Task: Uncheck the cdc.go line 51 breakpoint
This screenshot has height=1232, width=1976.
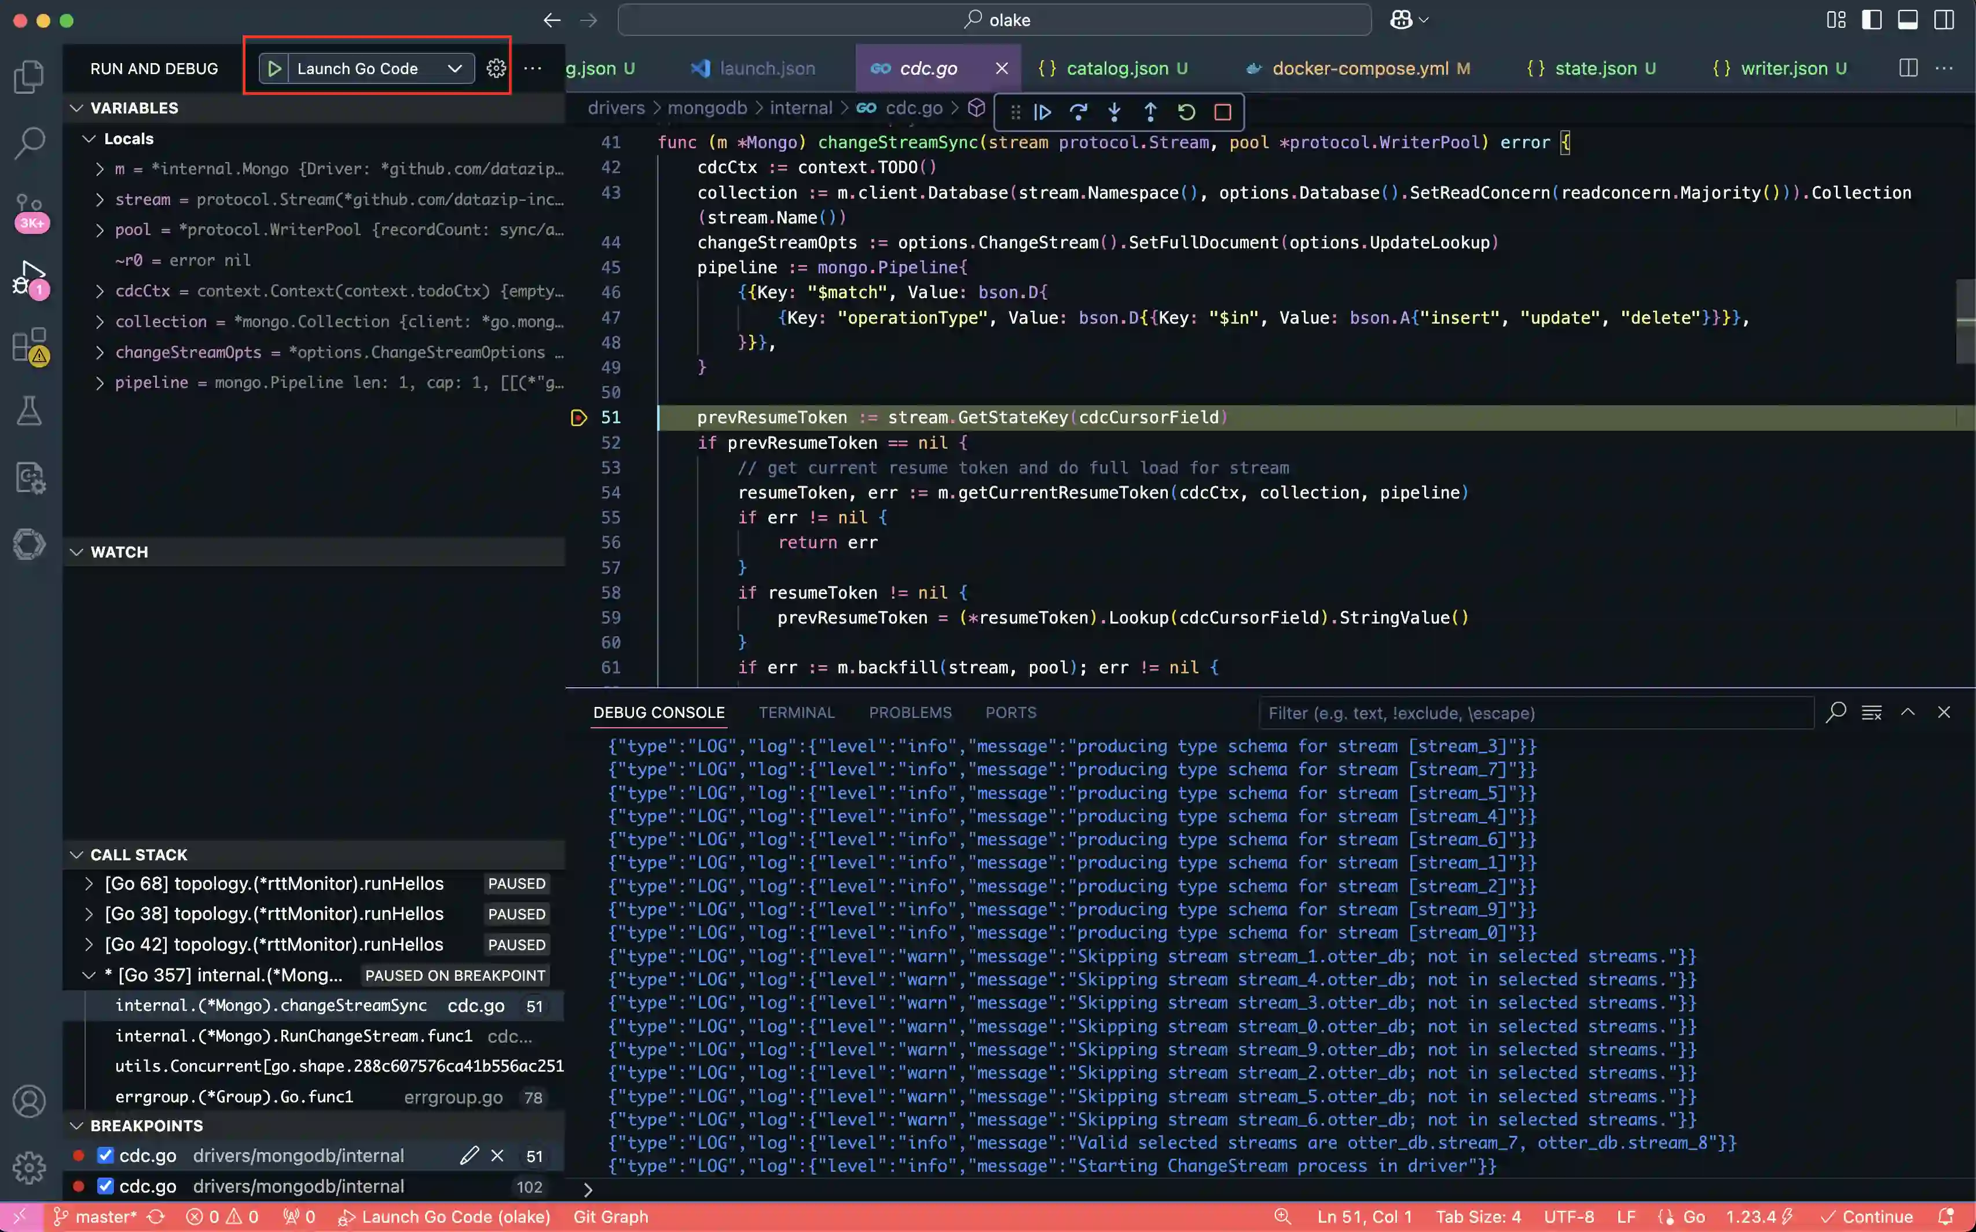Action: tap(105, 1156)
